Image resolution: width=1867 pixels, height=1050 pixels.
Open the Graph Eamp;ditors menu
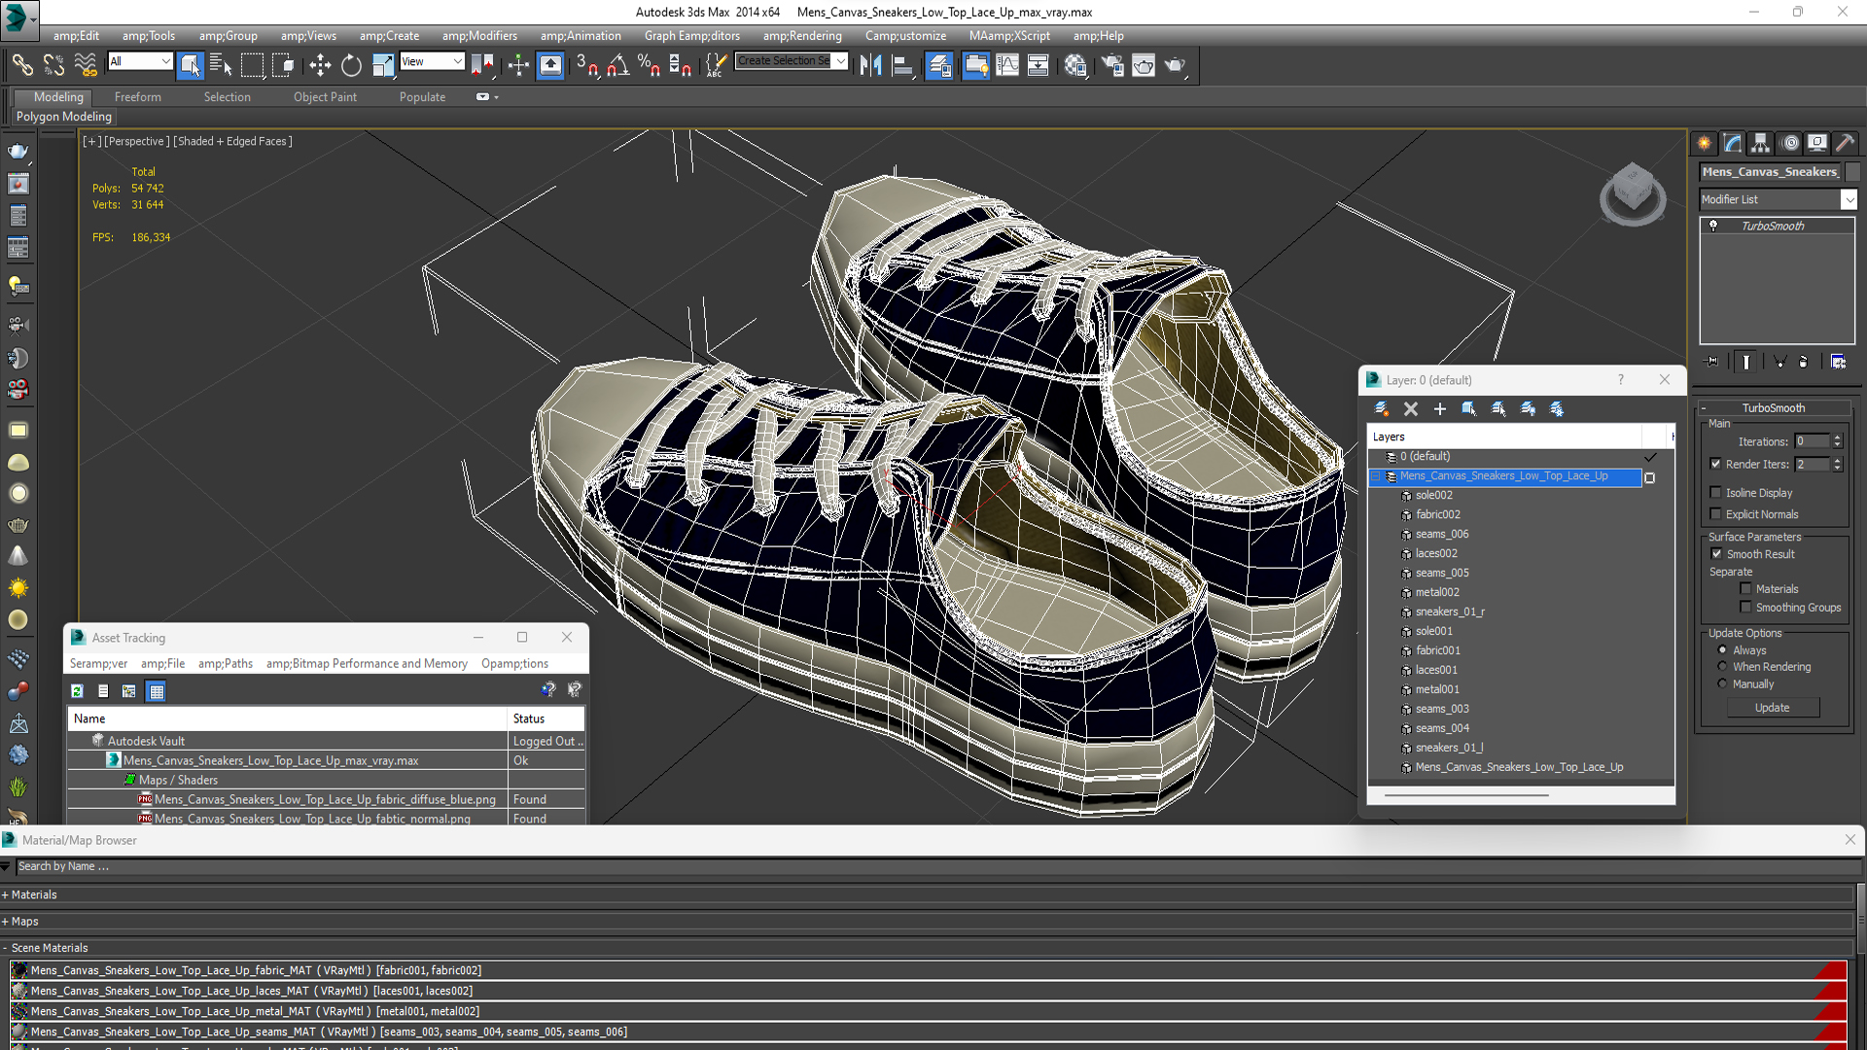[x=692, y=36]
